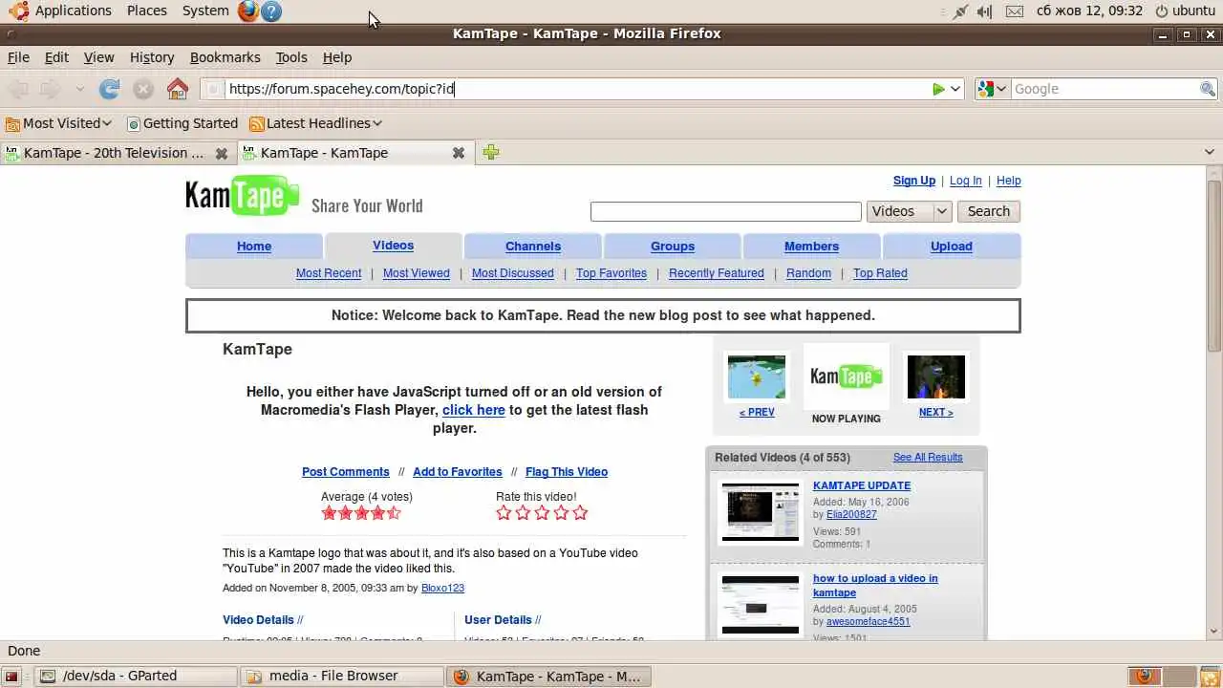Open the See All Results link
Screen dimensions: 1223x688
coord(928,458)
